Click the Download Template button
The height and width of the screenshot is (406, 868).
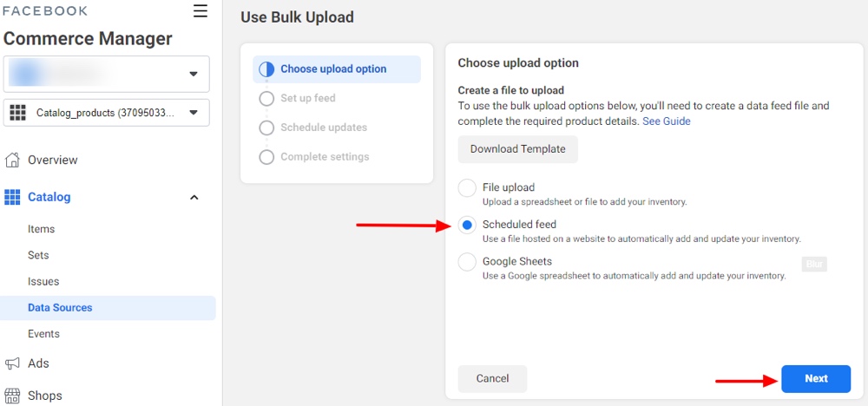pos(518,149)
